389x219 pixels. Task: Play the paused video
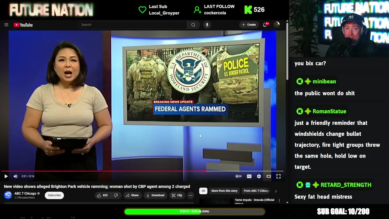(6, 176)
